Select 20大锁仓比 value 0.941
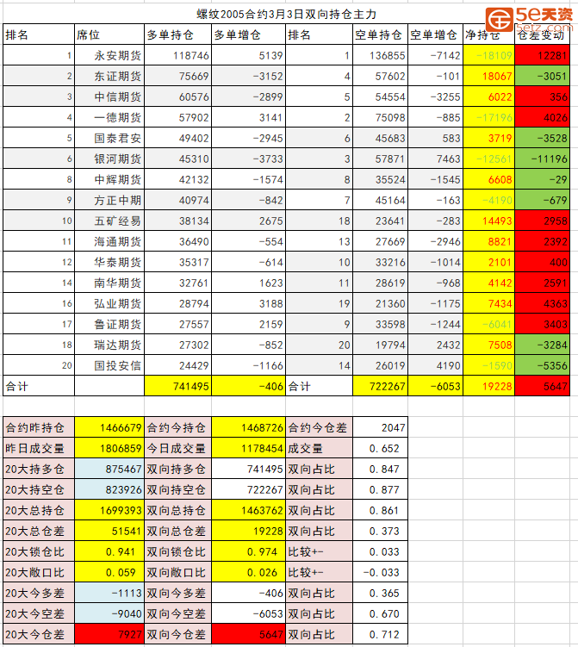The height and width of the screenshot is (647, 578). (109, 551)
